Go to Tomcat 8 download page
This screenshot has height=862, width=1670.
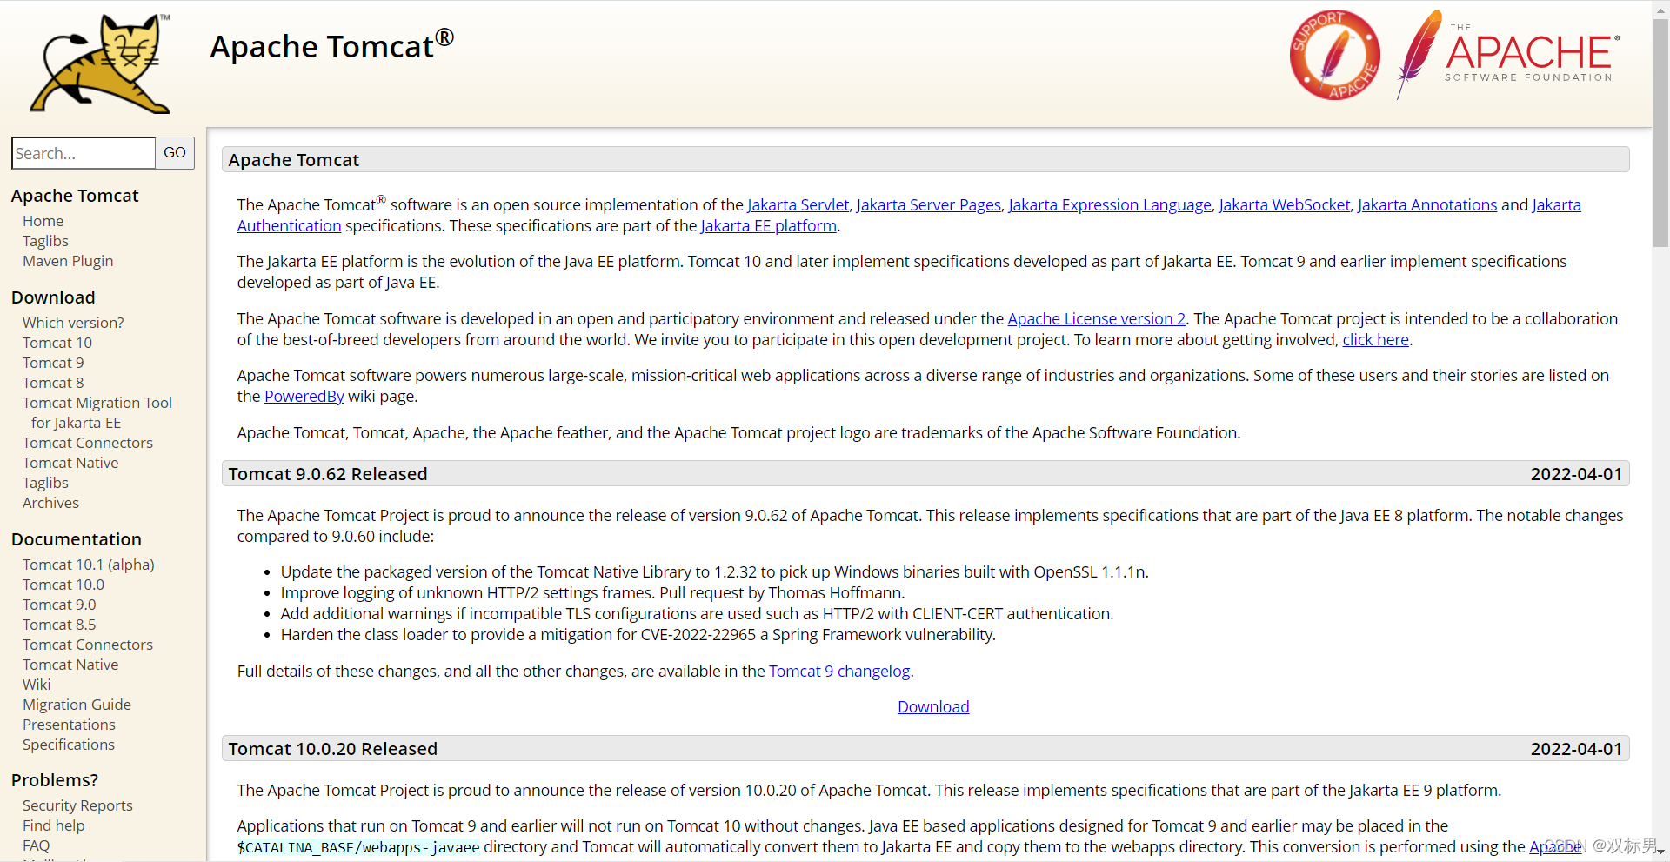pos(53,383)
